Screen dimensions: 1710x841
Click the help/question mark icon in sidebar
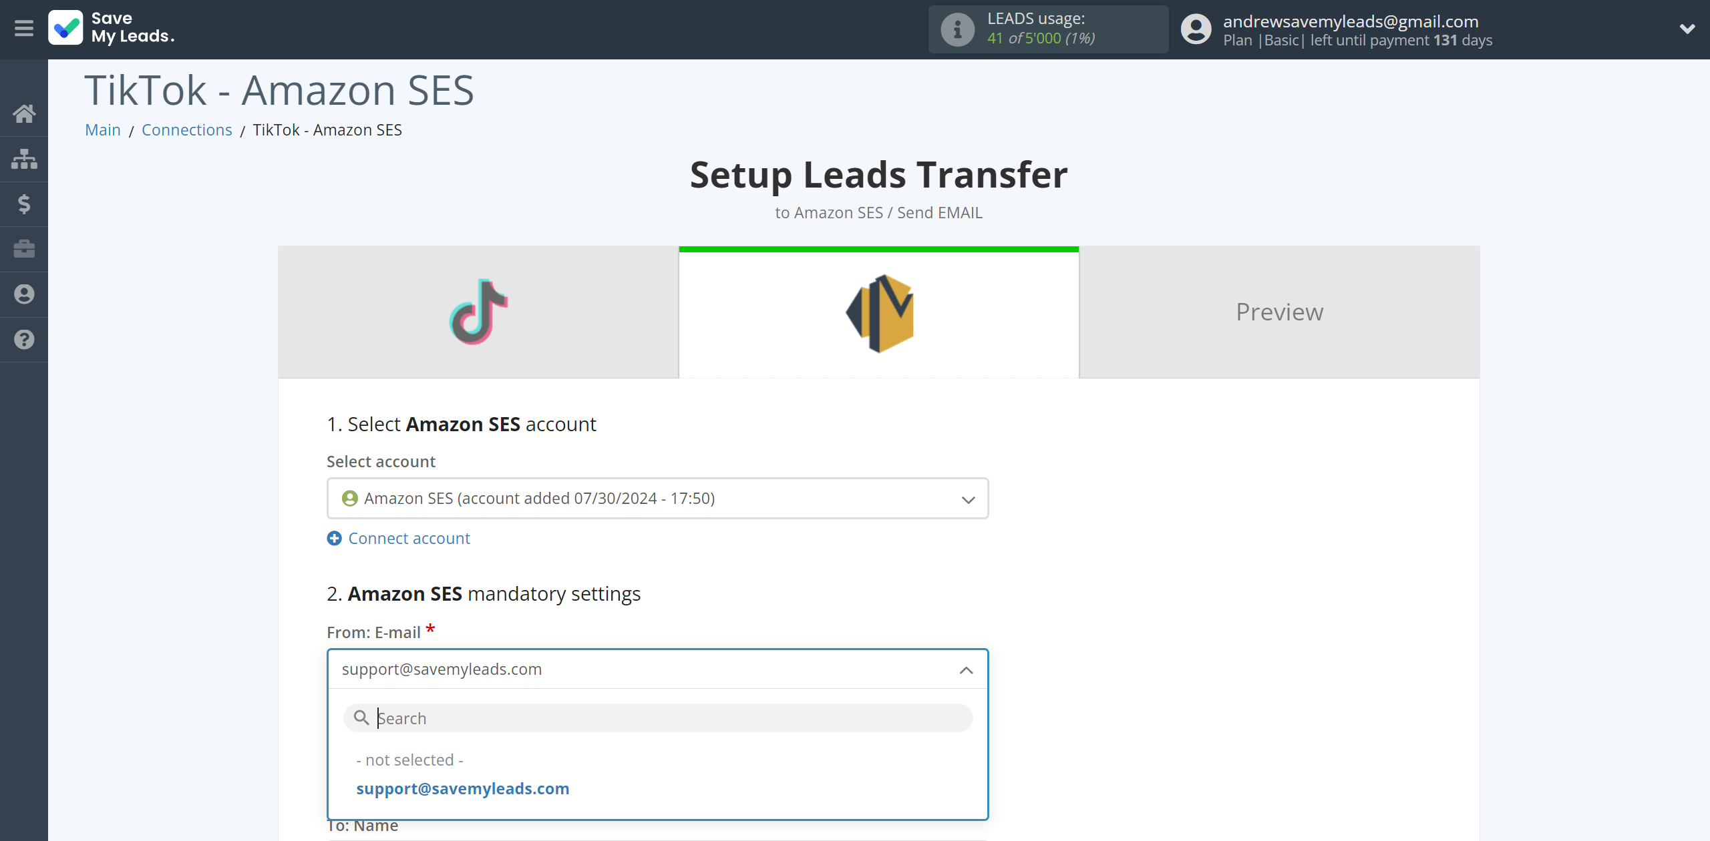(24, 339)
